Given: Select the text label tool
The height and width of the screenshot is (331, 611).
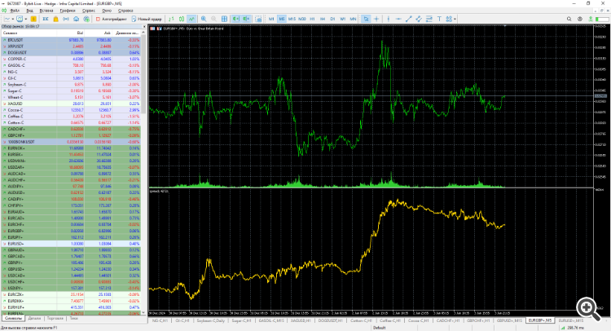Looking at the screenshot, I should coord(439,19).
